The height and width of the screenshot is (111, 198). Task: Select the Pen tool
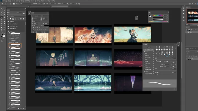[x=2, y=25]
